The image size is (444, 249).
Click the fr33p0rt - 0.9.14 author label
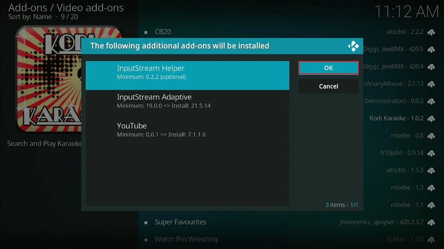coord(402,153)
